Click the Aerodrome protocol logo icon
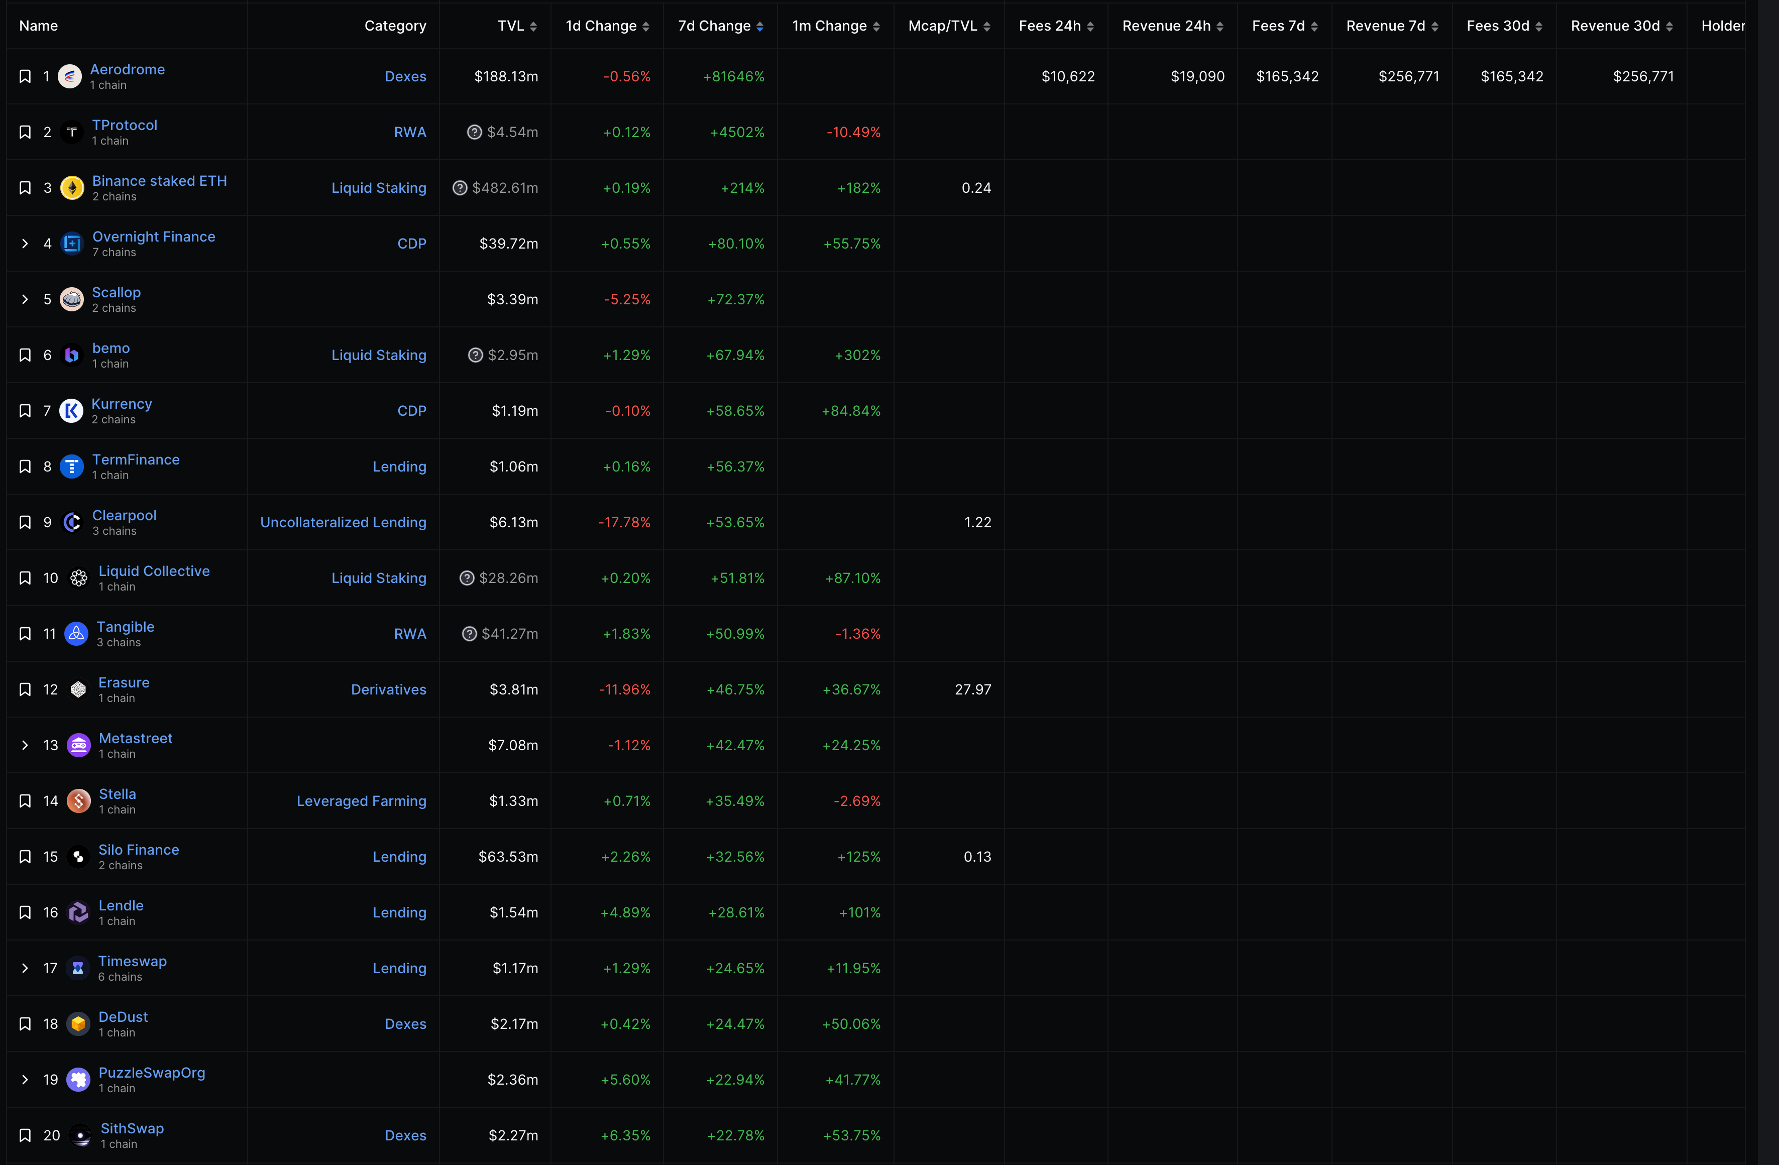Image resolution: width=1779 pixels, height=1165 pixels. (x=69, y=76)
